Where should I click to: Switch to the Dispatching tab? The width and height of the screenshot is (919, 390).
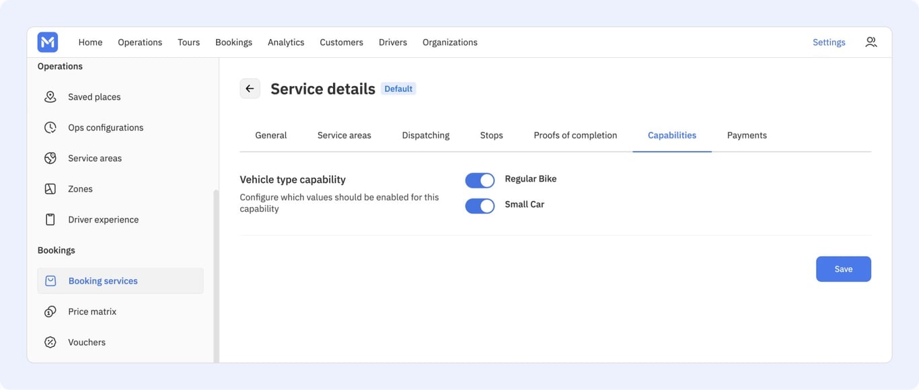click(x=426, y=135)
